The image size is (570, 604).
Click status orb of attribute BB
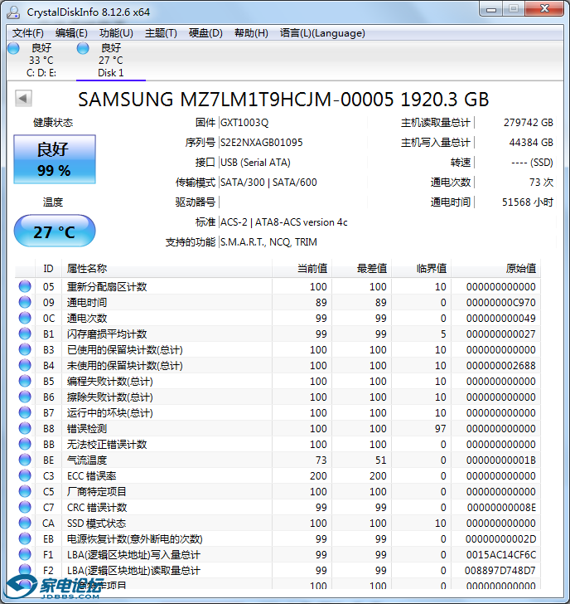[x=25, y=444]
